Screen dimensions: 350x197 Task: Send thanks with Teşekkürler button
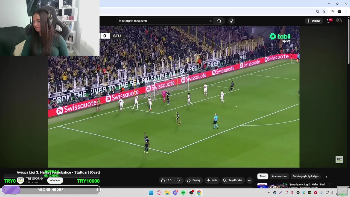pyautogui.click(x=233, y=180)
